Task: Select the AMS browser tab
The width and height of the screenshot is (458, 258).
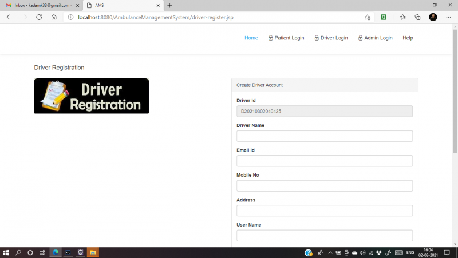Action: point(123,5)
